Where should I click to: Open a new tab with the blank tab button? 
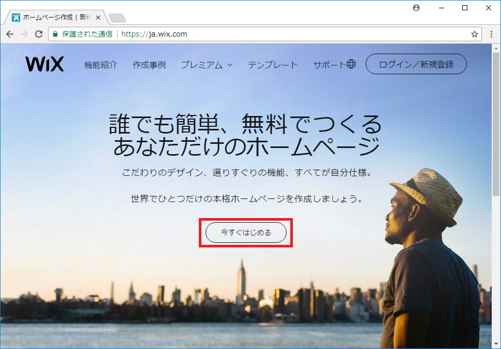point(117,18)
